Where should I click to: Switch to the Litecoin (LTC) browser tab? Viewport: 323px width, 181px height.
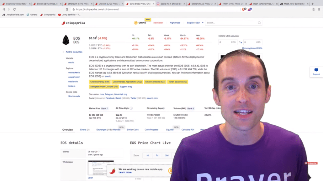click(109, 4)
